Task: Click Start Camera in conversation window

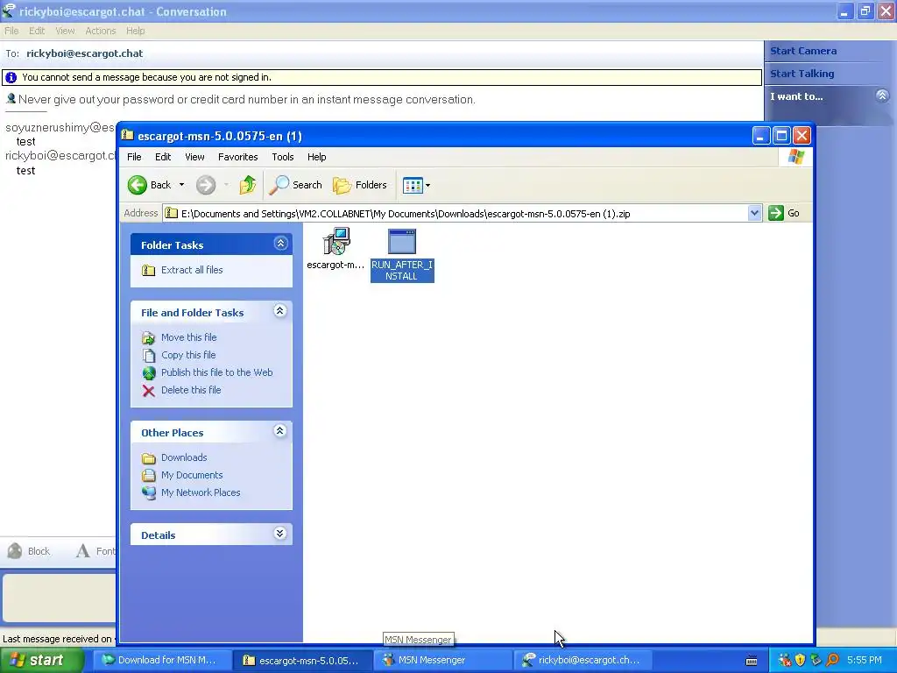Action: tap(803, 51)
